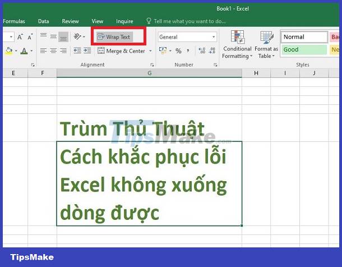Select cell with 'Trùm Thủ Thuật'

coord(149,127)
